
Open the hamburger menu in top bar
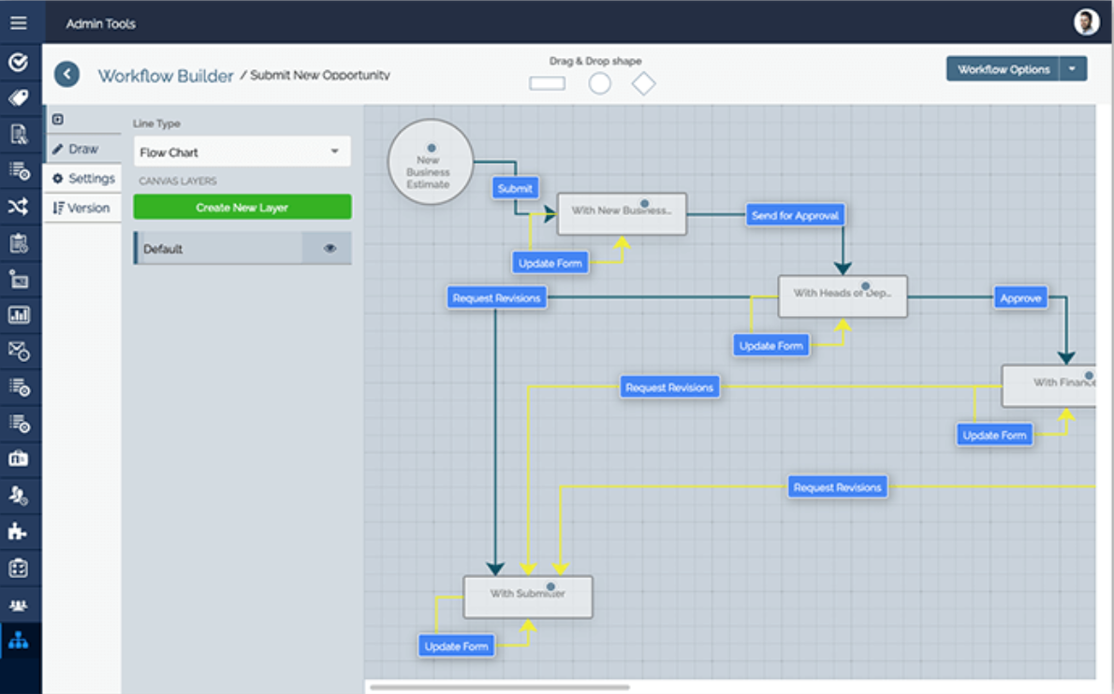(x=19, y=22)
